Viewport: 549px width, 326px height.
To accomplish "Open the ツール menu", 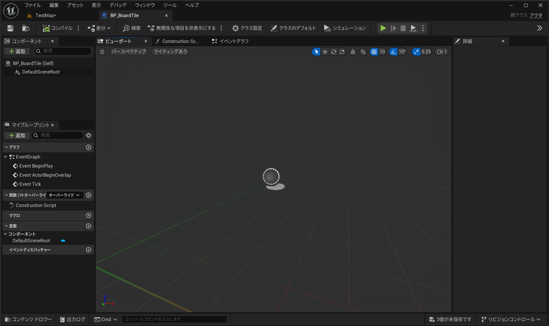I will [170, 5].
